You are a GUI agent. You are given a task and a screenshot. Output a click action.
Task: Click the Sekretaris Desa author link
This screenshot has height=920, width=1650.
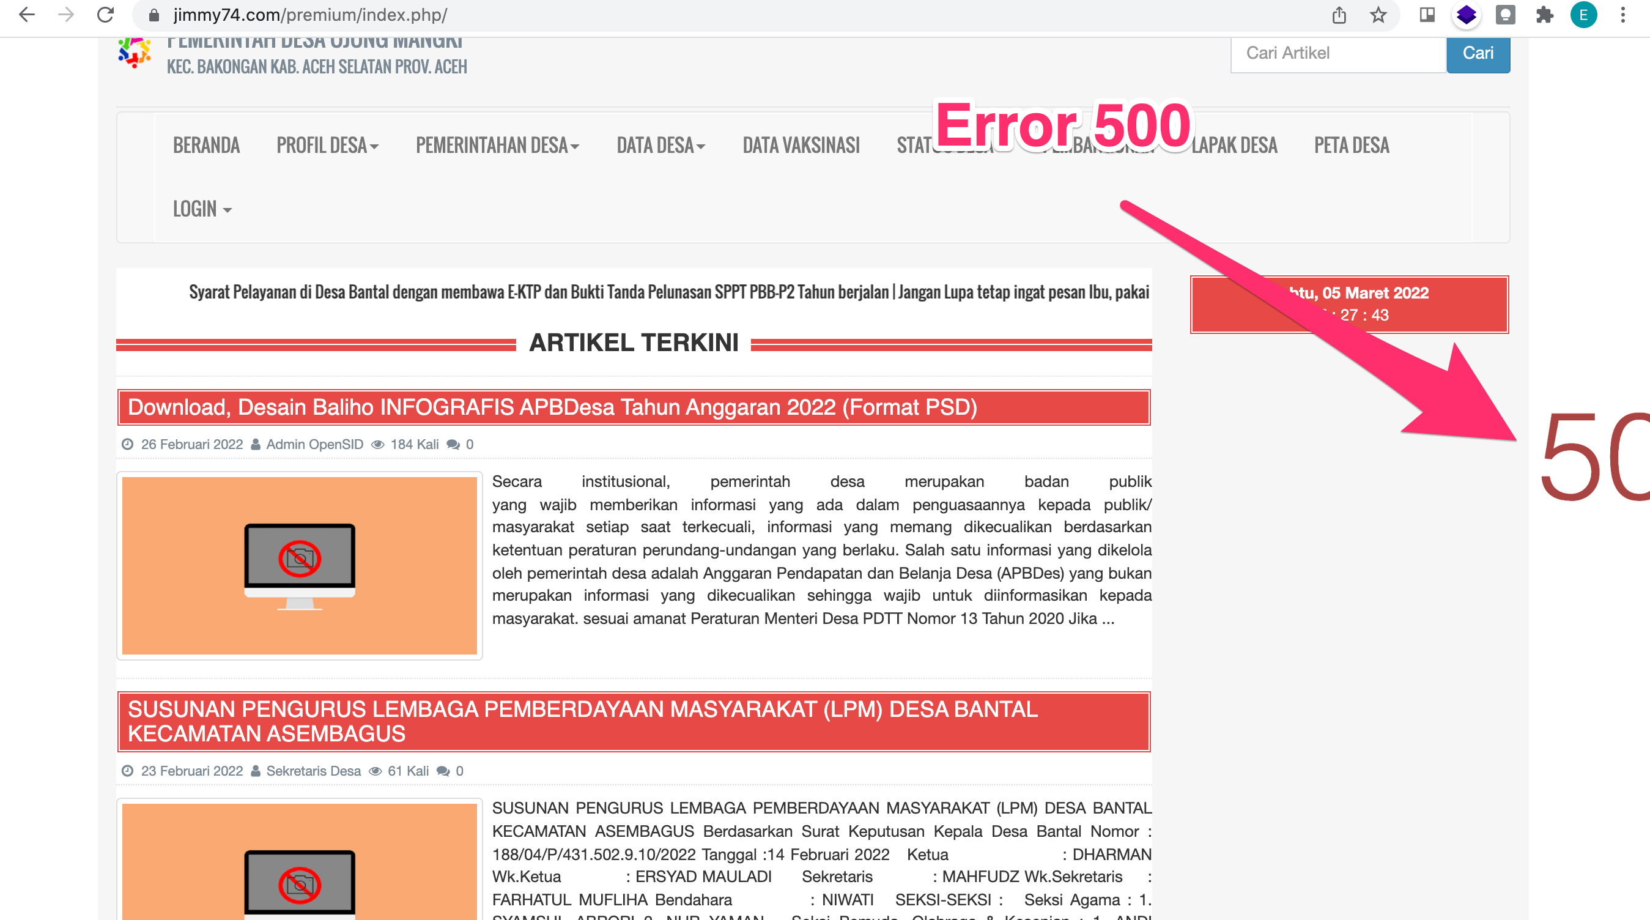tap(313, 771)
